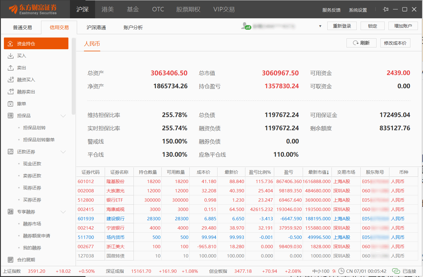Sort by 证券代码 column header
423x277 pixels.
coord(90,172)
